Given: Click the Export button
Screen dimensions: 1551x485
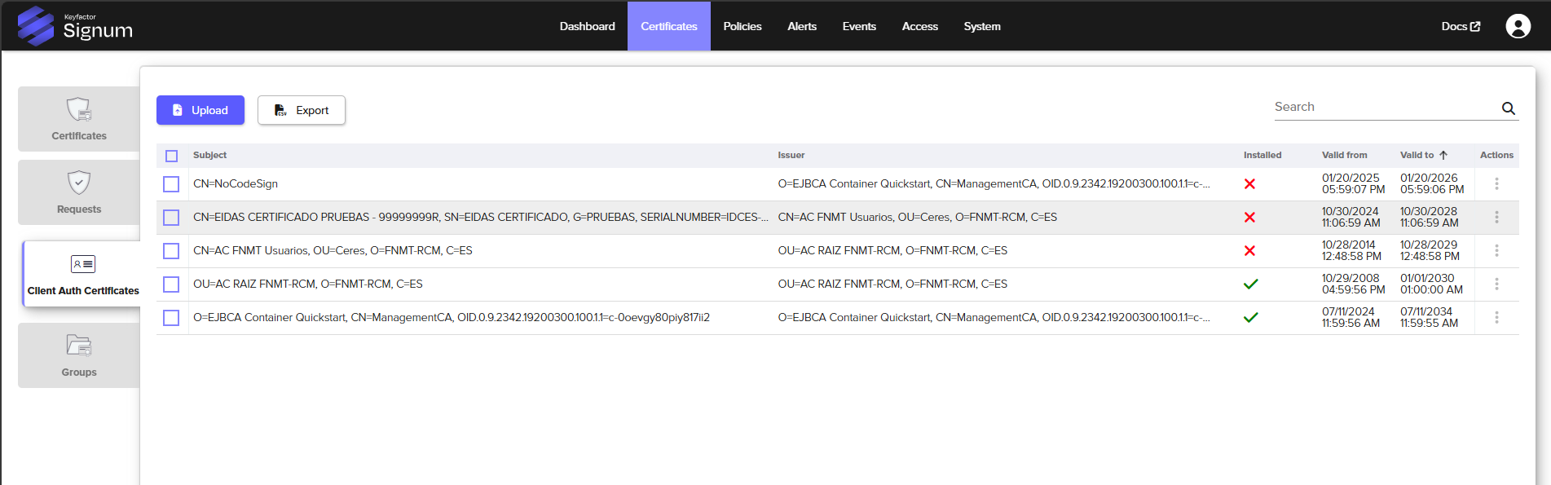Looking at the screenshot, I should point(302,110).
